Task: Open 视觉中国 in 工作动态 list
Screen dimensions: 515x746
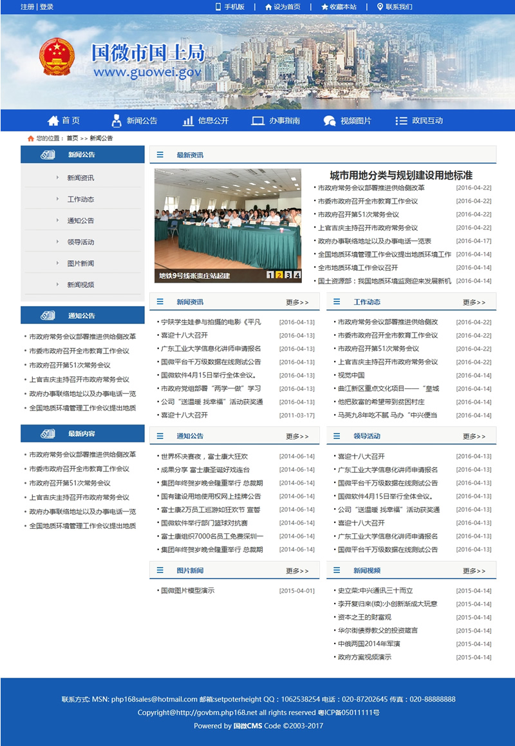Action: [351, 376]
